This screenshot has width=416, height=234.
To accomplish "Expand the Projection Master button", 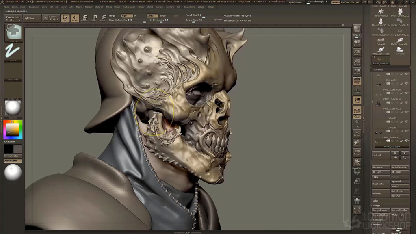I will (x=13, y=18).
